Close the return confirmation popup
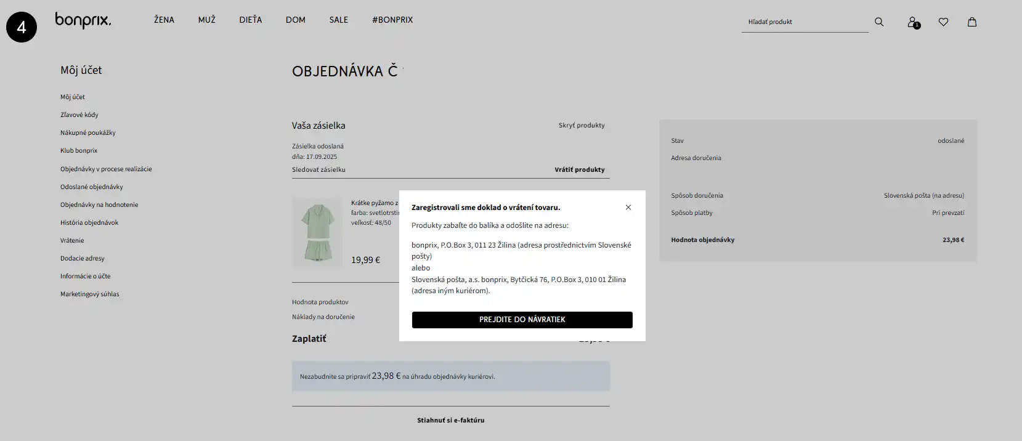This screenshot has width=1022, height=441. click(628, 208)
